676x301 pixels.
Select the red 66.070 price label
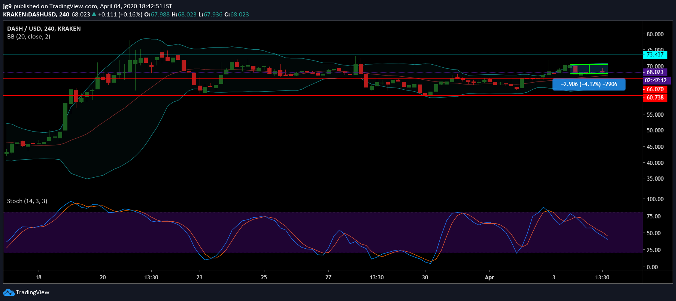(655, 89)
